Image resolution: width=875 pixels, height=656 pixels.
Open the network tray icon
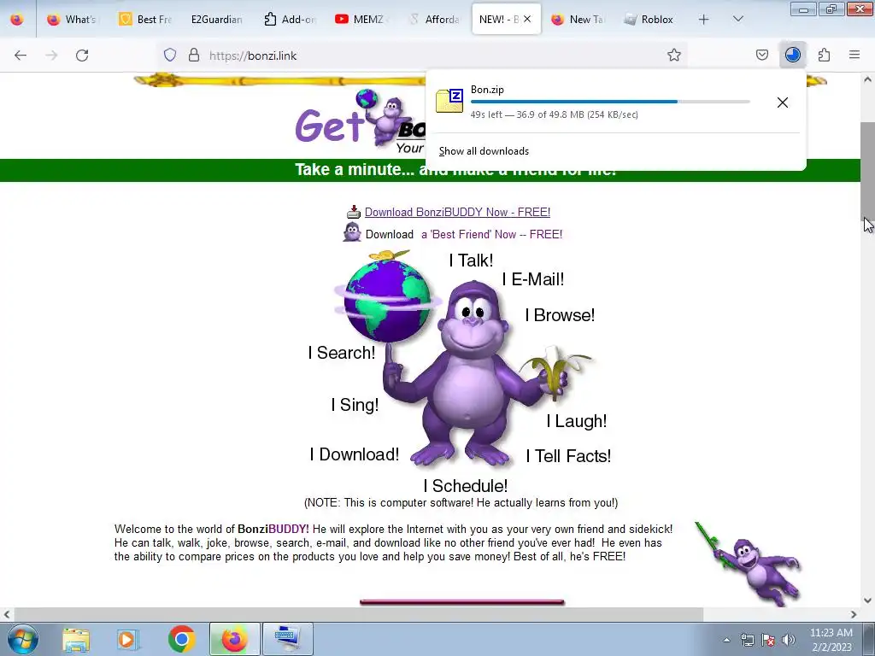point(747,640)
